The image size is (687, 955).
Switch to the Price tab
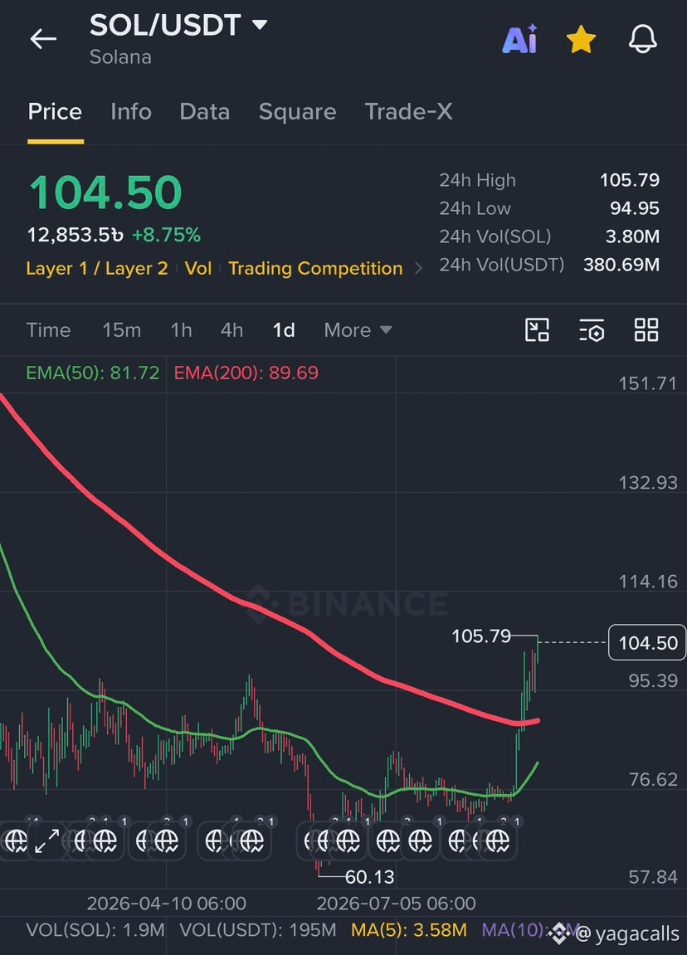pos(55,112)
